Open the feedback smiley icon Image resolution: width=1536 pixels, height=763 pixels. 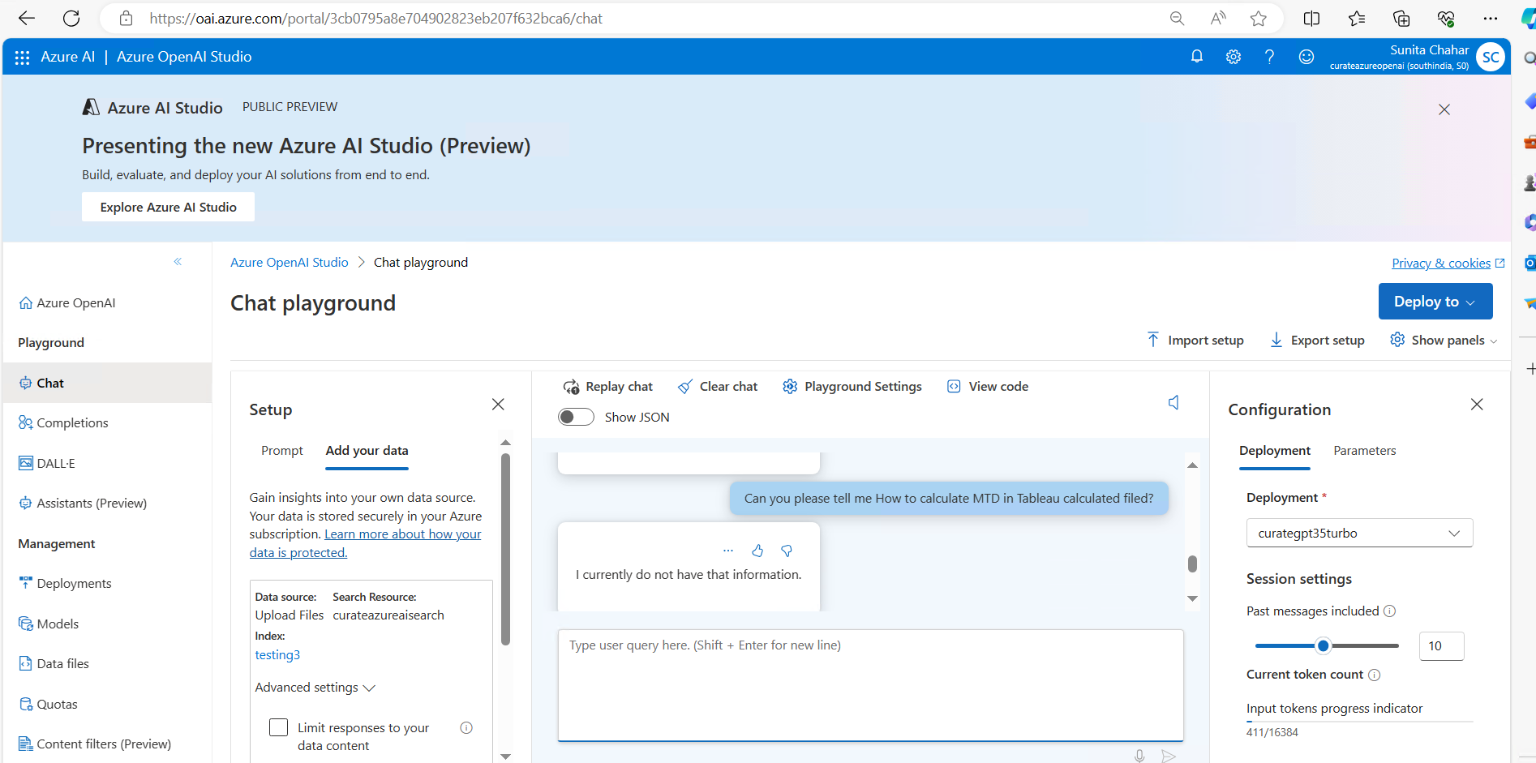tap(1306, 56)
